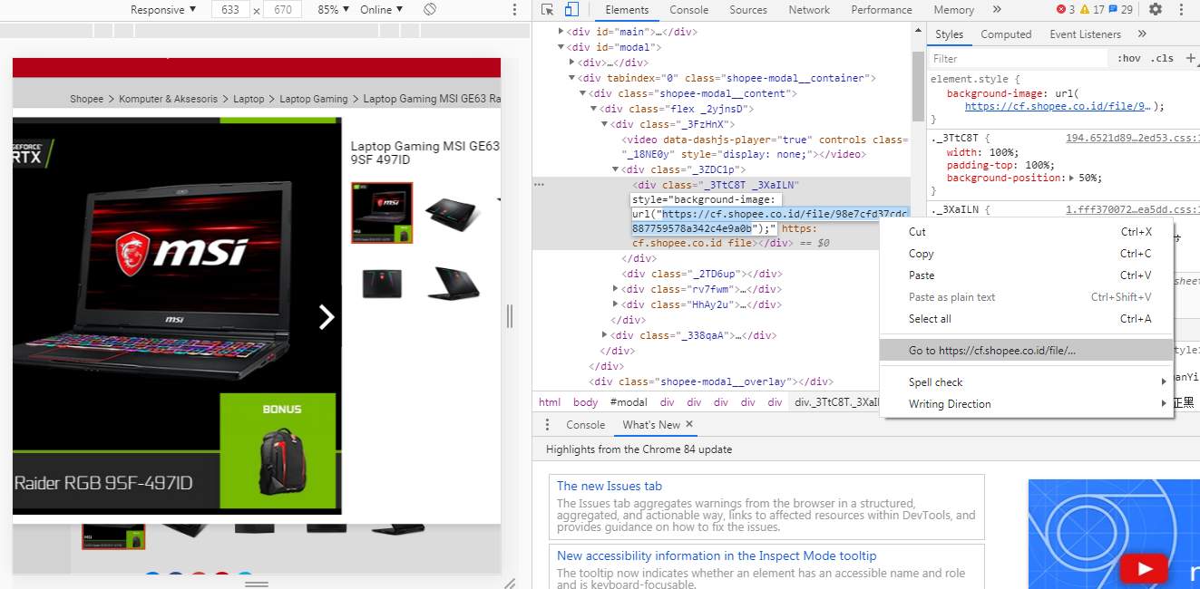Click the Styles filter input

coord(1019,58)
